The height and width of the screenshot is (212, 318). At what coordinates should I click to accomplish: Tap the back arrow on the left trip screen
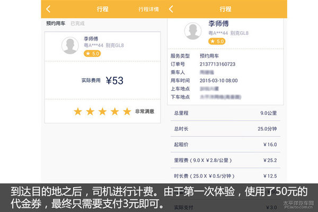tap(48, 9)
